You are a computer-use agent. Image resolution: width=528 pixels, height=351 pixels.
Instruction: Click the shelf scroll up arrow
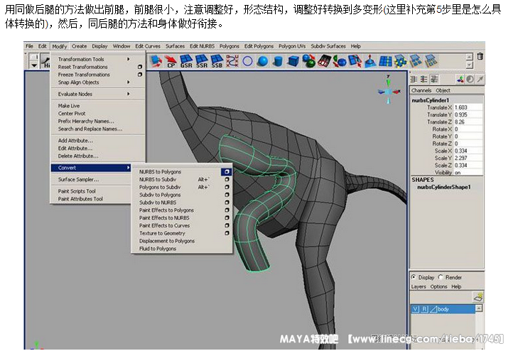pyautogui.click(x=470, y=57)
